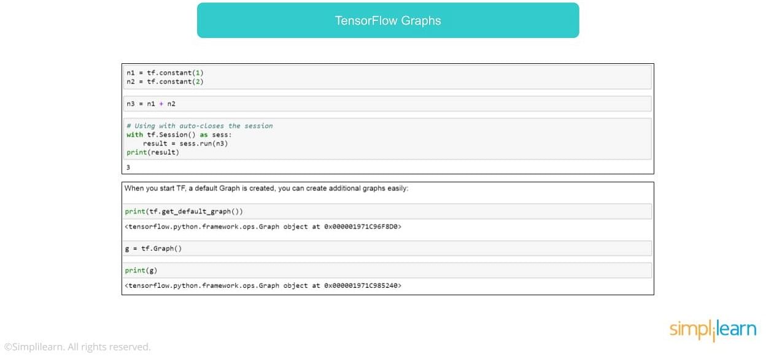The width and height of the screenshot is (774, 356).
Task: Click the default Graph explanation text
Action: [266, 188]
